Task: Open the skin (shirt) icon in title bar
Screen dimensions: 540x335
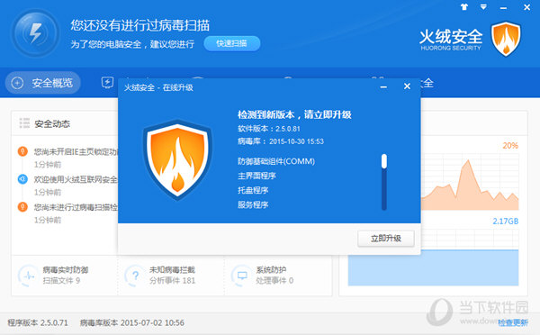Action: 464,7
